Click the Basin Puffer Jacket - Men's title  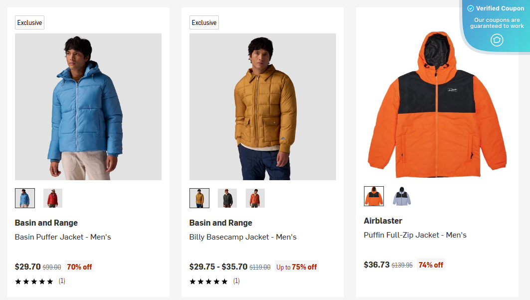coord(63,237)
